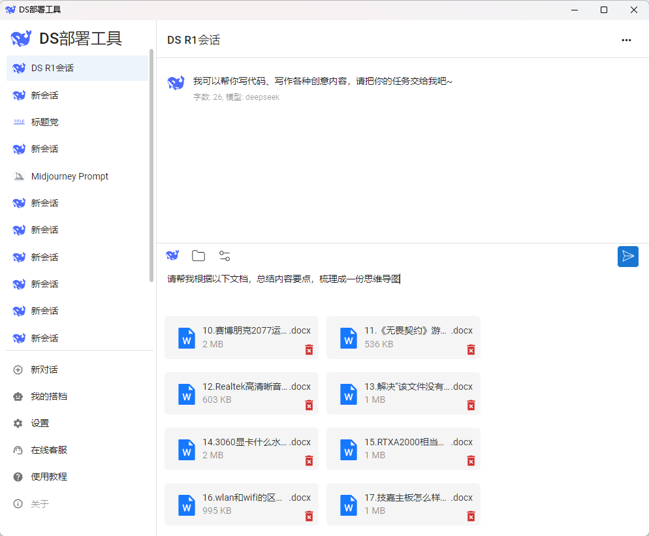
Task: Minimize the DS部署工具 window
Action: click(575, 10)
